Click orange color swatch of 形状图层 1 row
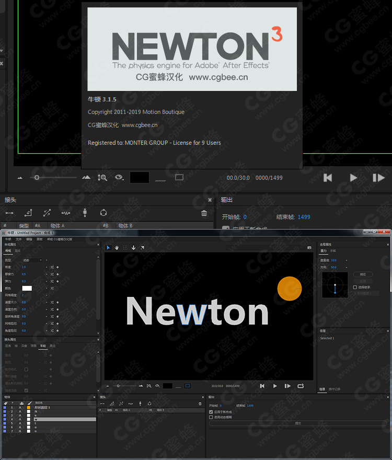This screenshot has width=392, height=460. pos(28,408)
